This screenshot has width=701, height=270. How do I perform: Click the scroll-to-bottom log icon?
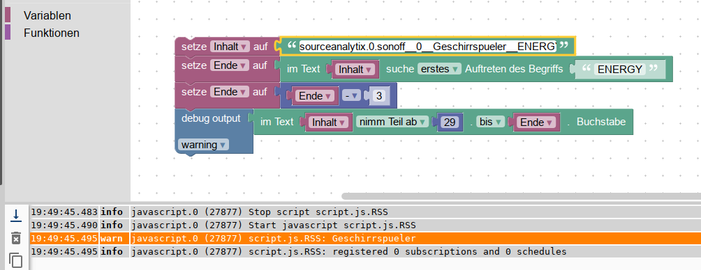coord(16,216)
